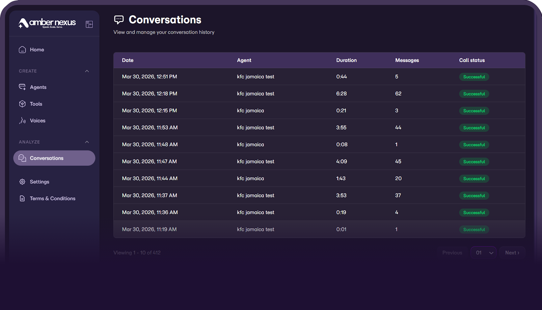Click the duration 0:44 cell
This screenshot has height=310, width=542.
pyautogui.click(x=341, y=77)
